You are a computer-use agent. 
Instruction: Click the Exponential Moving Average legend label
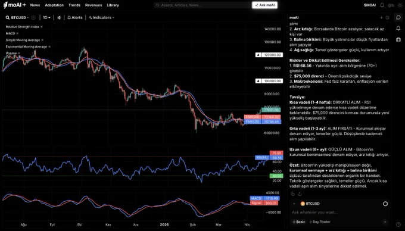(x=26, y=46)
